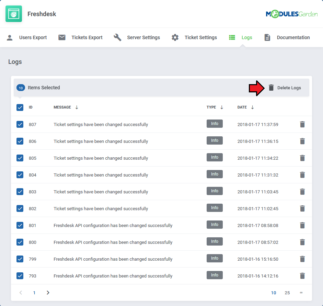Sort by the TYPE column arrow
This screenshot has height=306, width=323.
(222, 107)
